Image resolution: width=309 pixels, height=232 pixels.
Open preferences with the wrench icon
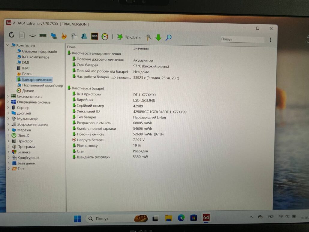click(x=148, y=37)
